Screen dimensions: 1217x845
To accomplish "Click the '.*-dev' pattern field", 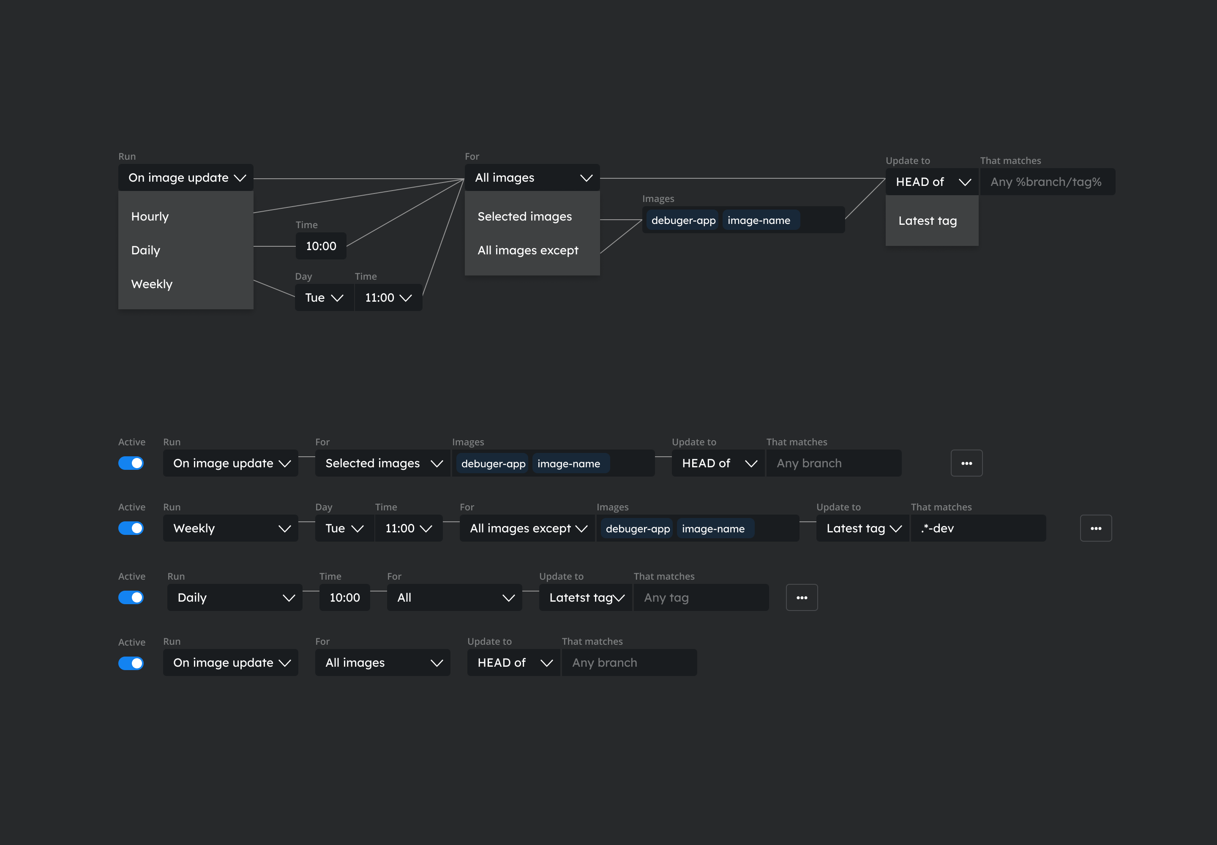I will coord(979,528).
